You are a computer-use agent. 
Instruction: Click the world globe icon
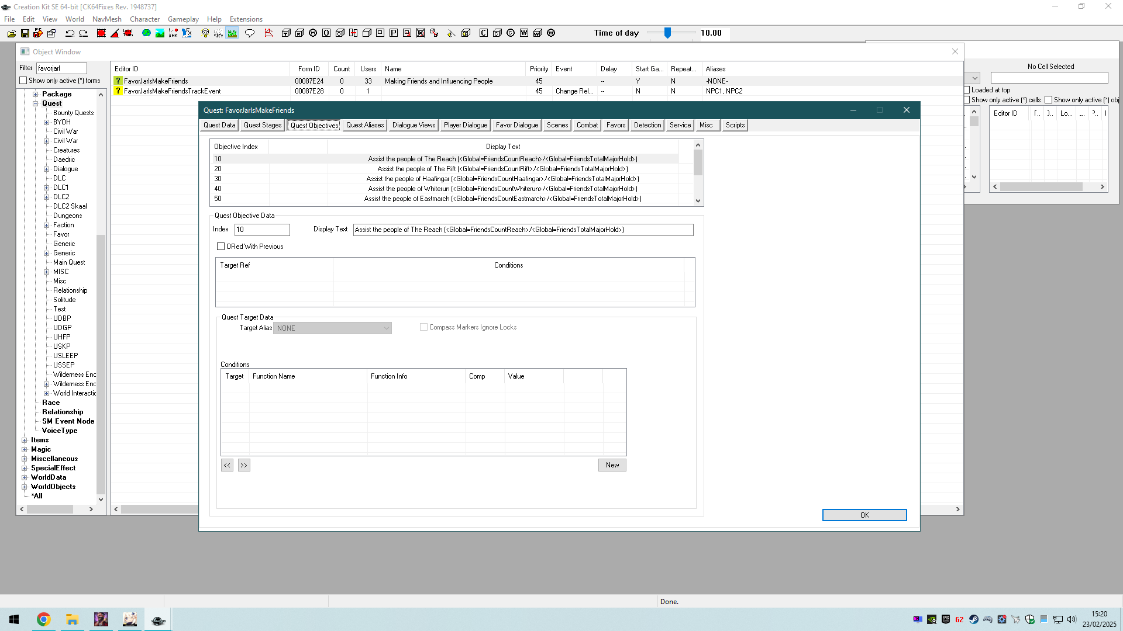click(146, 33)
